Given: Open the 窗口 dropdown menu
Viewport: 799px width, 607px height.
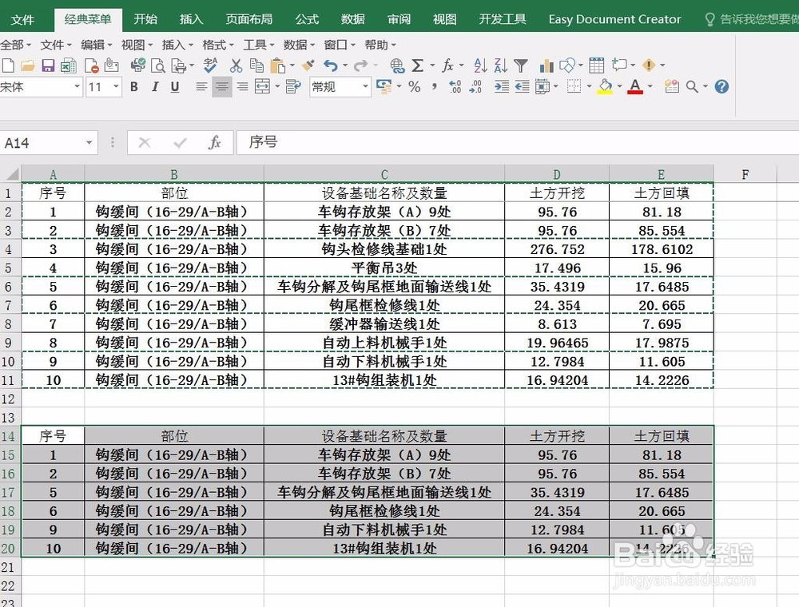Looking at the screenshot, I should pyautogui.click(x=340, y=45).
